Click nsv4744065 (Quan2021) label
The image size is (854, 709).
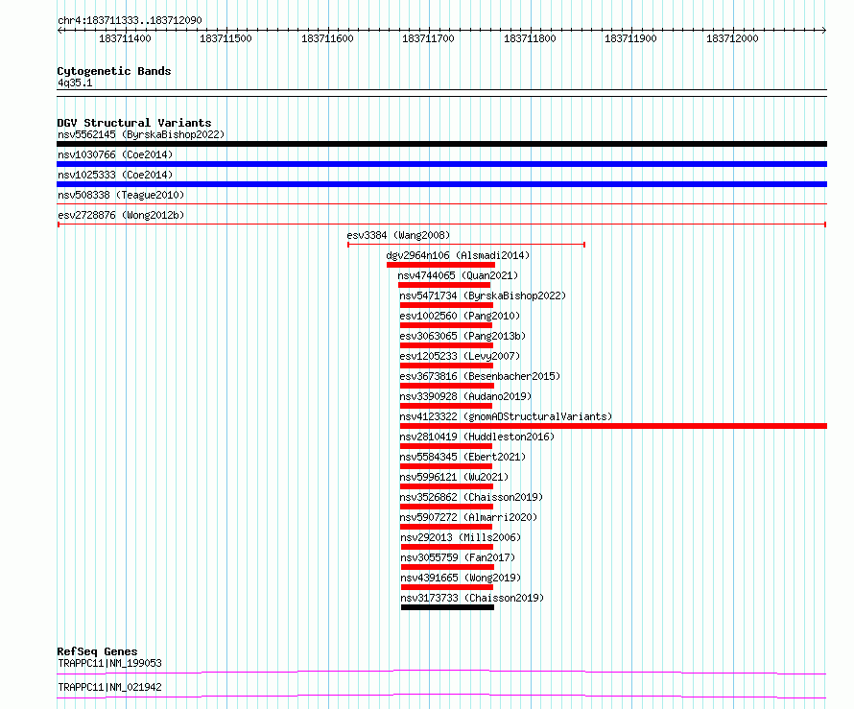458,275
